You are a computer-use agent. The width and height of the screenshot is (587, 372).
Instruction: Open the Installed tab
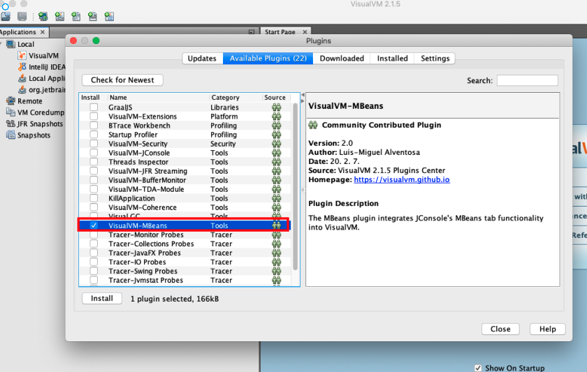point(392,59)
